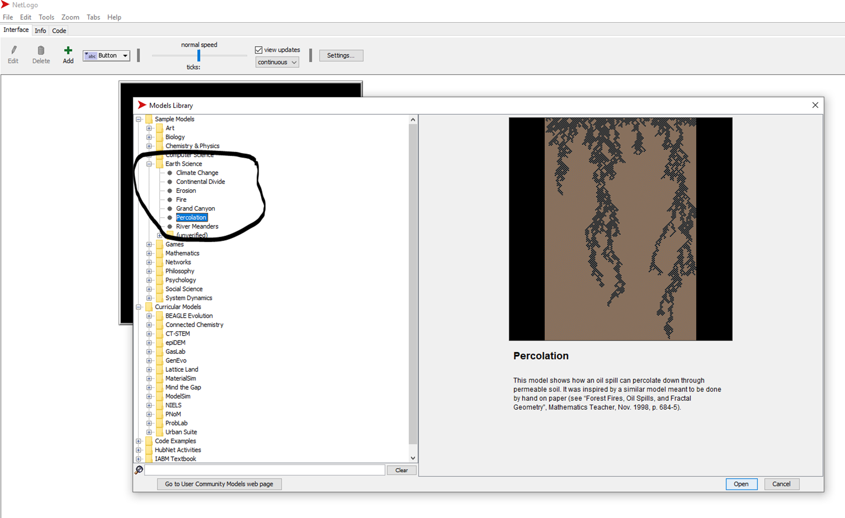Image resolution: width=845 pixels, height=518 pixels.
Task: Close the Models Library dialog
Action: click(815, 105)
